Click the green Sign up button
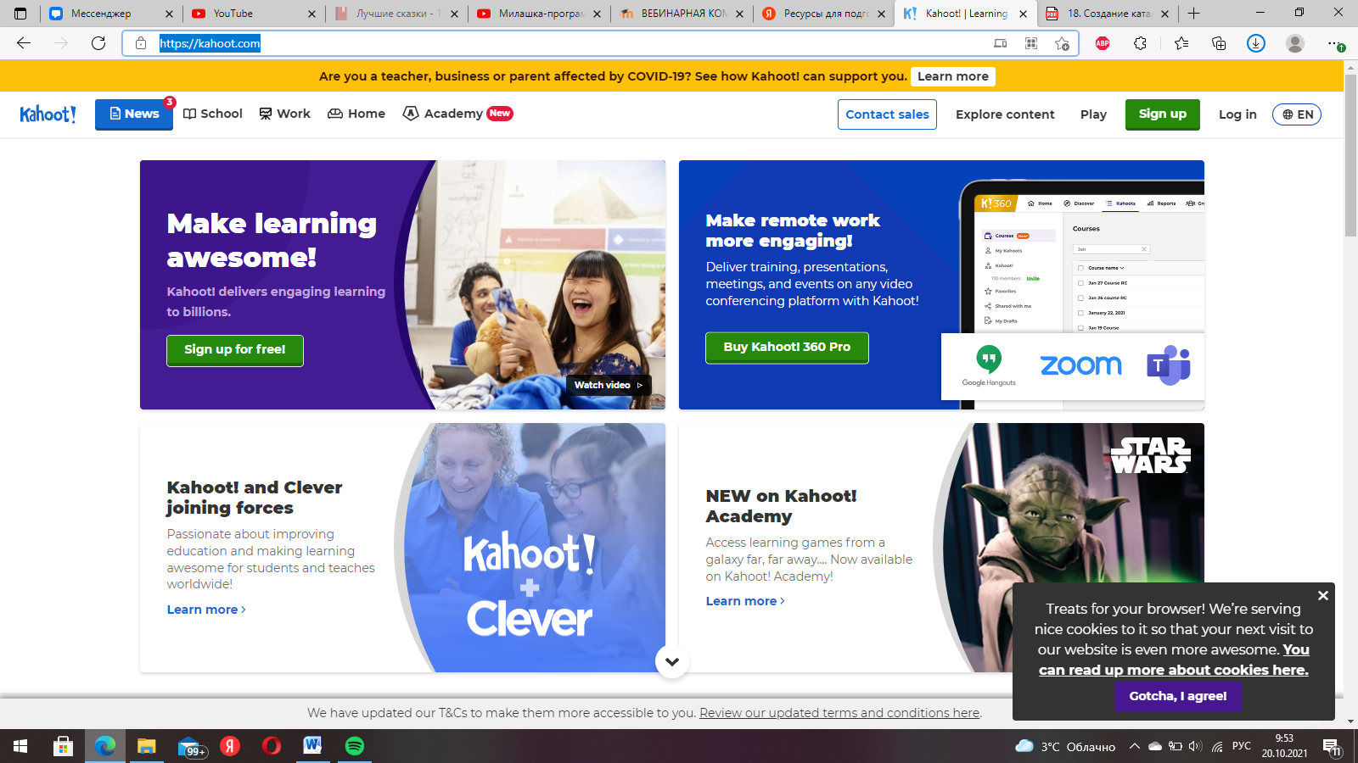This screenshot has height=763, width=1358. (x=1163, y=114)
